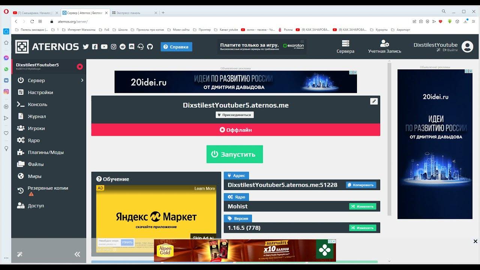Image resolution: width=480 pixels, height=270 pixels.
Task: Click Копировать next to server address
Action: point(361,185)
